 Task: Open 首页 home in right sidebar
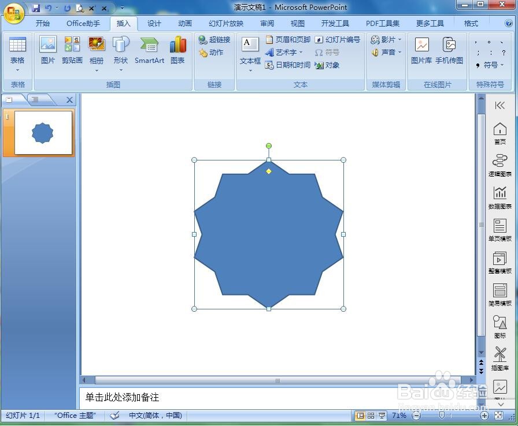coord(500,133)
